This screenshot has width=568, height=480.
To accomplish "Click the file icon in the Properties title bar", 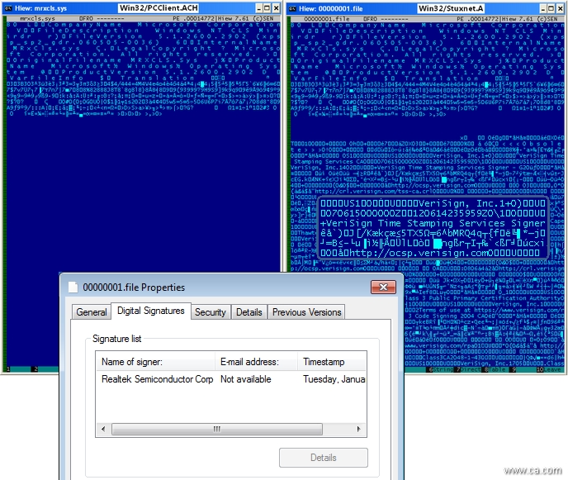I will [72, 288].
